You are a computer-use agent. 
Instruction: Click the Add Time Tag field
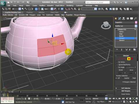coord(70,102)
